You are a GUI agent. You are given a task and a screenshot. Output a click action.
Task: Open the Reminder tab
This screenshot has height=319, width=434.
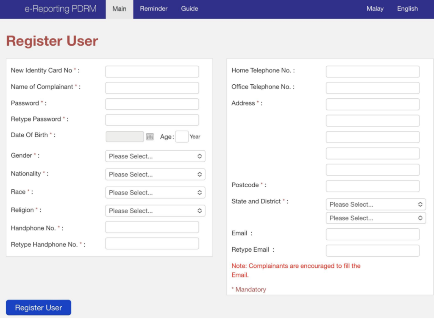coord(153,9)
